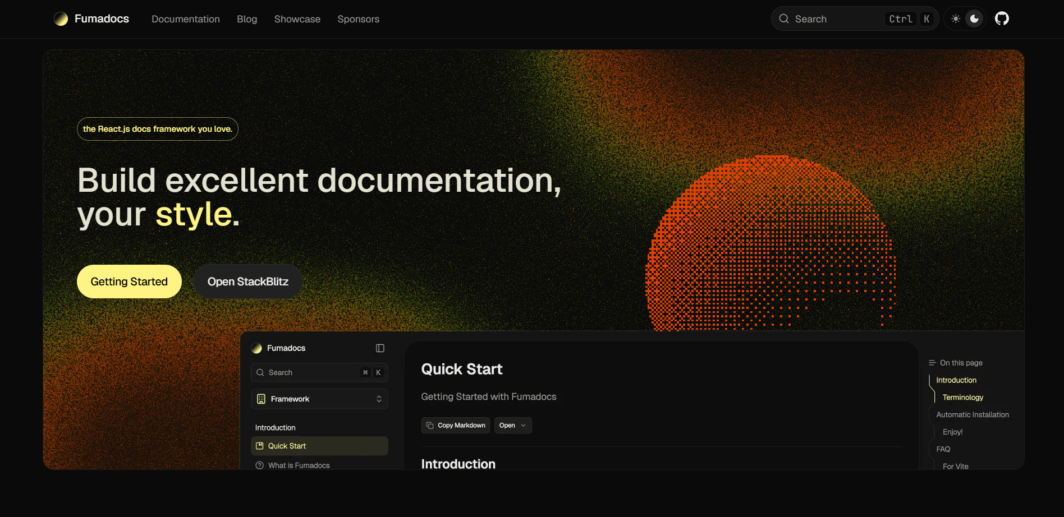Switch to light theme sun icon
The height and width of the screenshot is (517, 1064).
pos(956,19)
